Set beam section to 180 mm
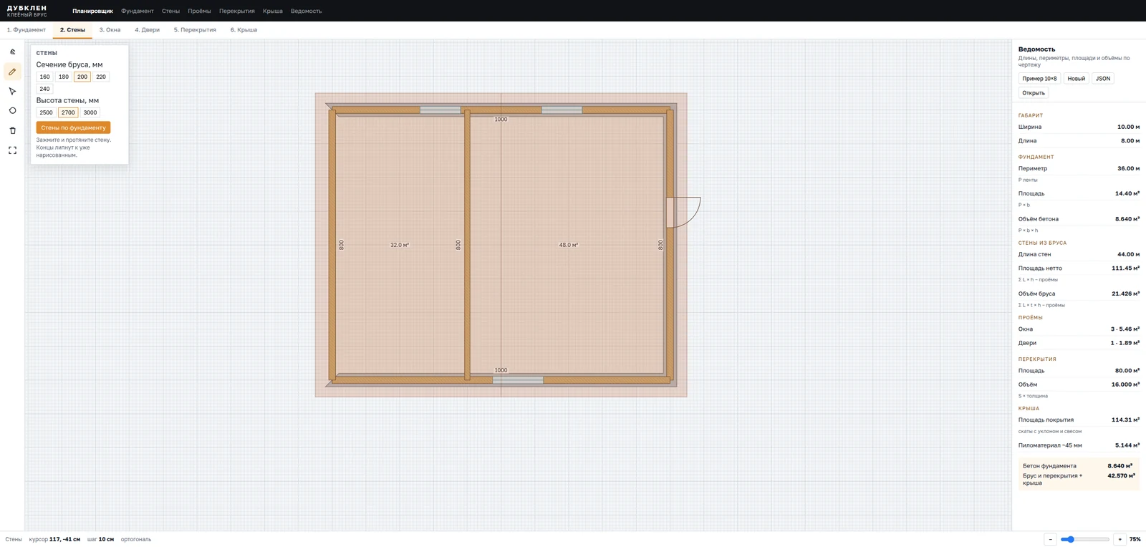1146x547 pixels. (64, 77)
